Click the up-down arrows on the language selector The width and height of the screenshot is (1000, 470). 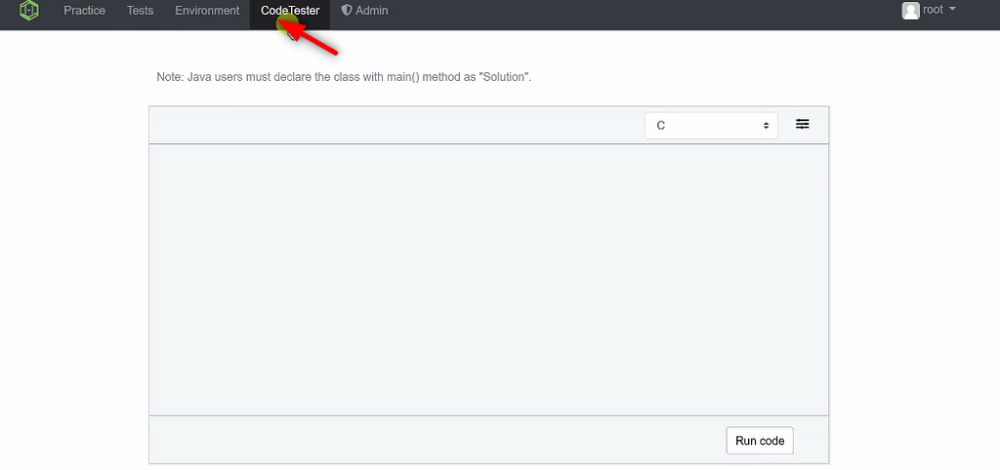tap(767, 126)
